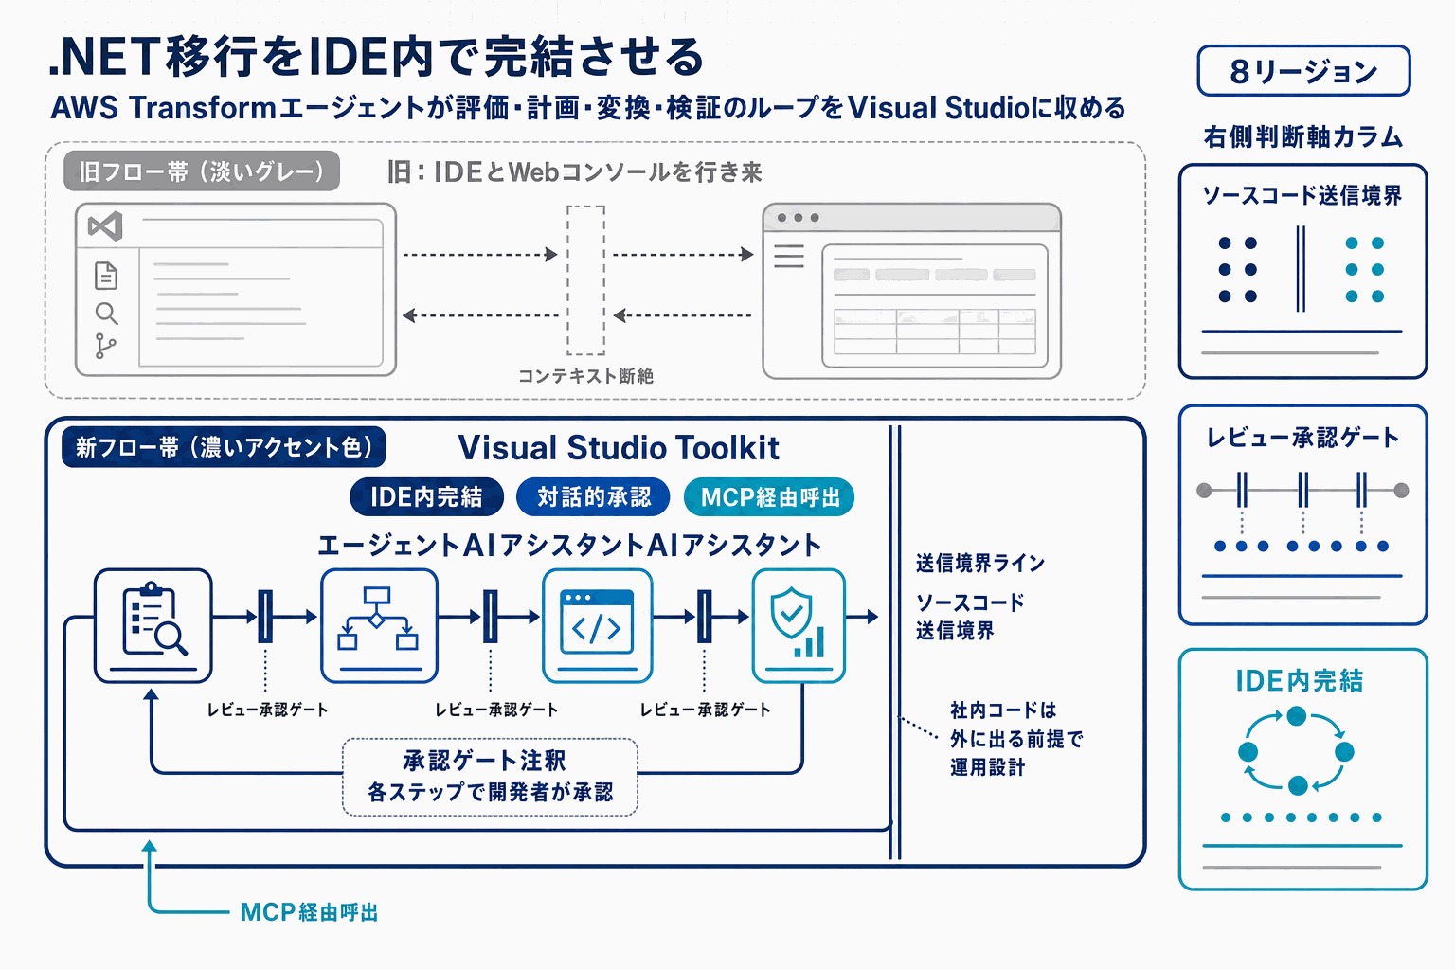
Task: Click the エージェントAIアシスタント heading
Action: (x=569, y=545)
